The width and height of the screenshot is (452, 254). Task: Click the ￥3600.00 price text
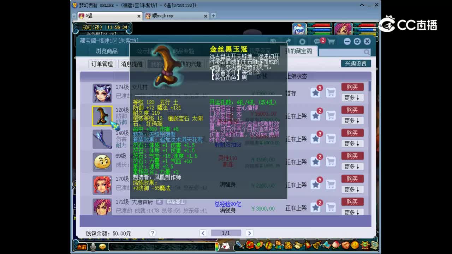tap(263, 208)
